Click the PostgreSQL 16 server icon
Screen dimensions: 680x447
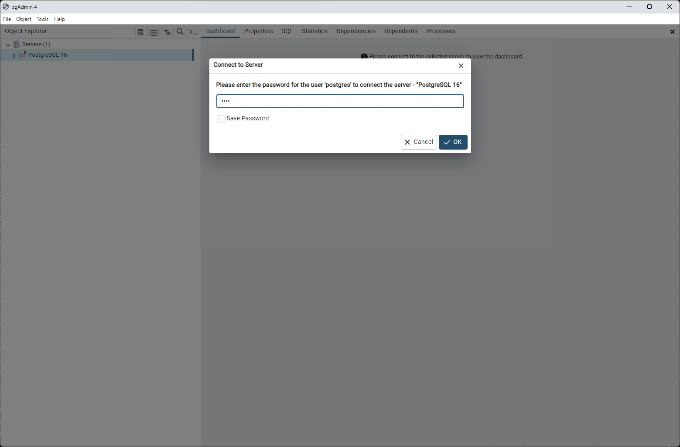point(23,55)
